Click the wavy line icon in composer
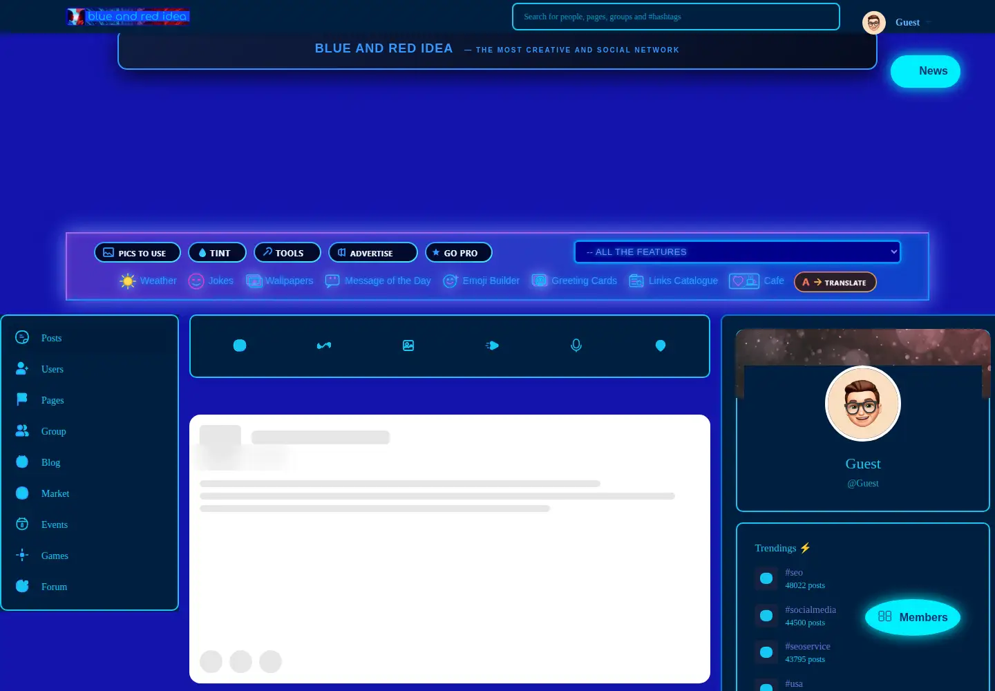 point(324,345)
